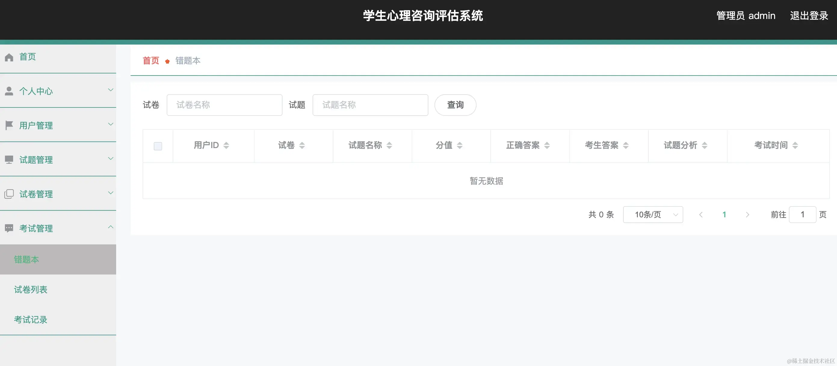Click the document icon beside 试卷管理
The image size is (837, 366).
8,194
